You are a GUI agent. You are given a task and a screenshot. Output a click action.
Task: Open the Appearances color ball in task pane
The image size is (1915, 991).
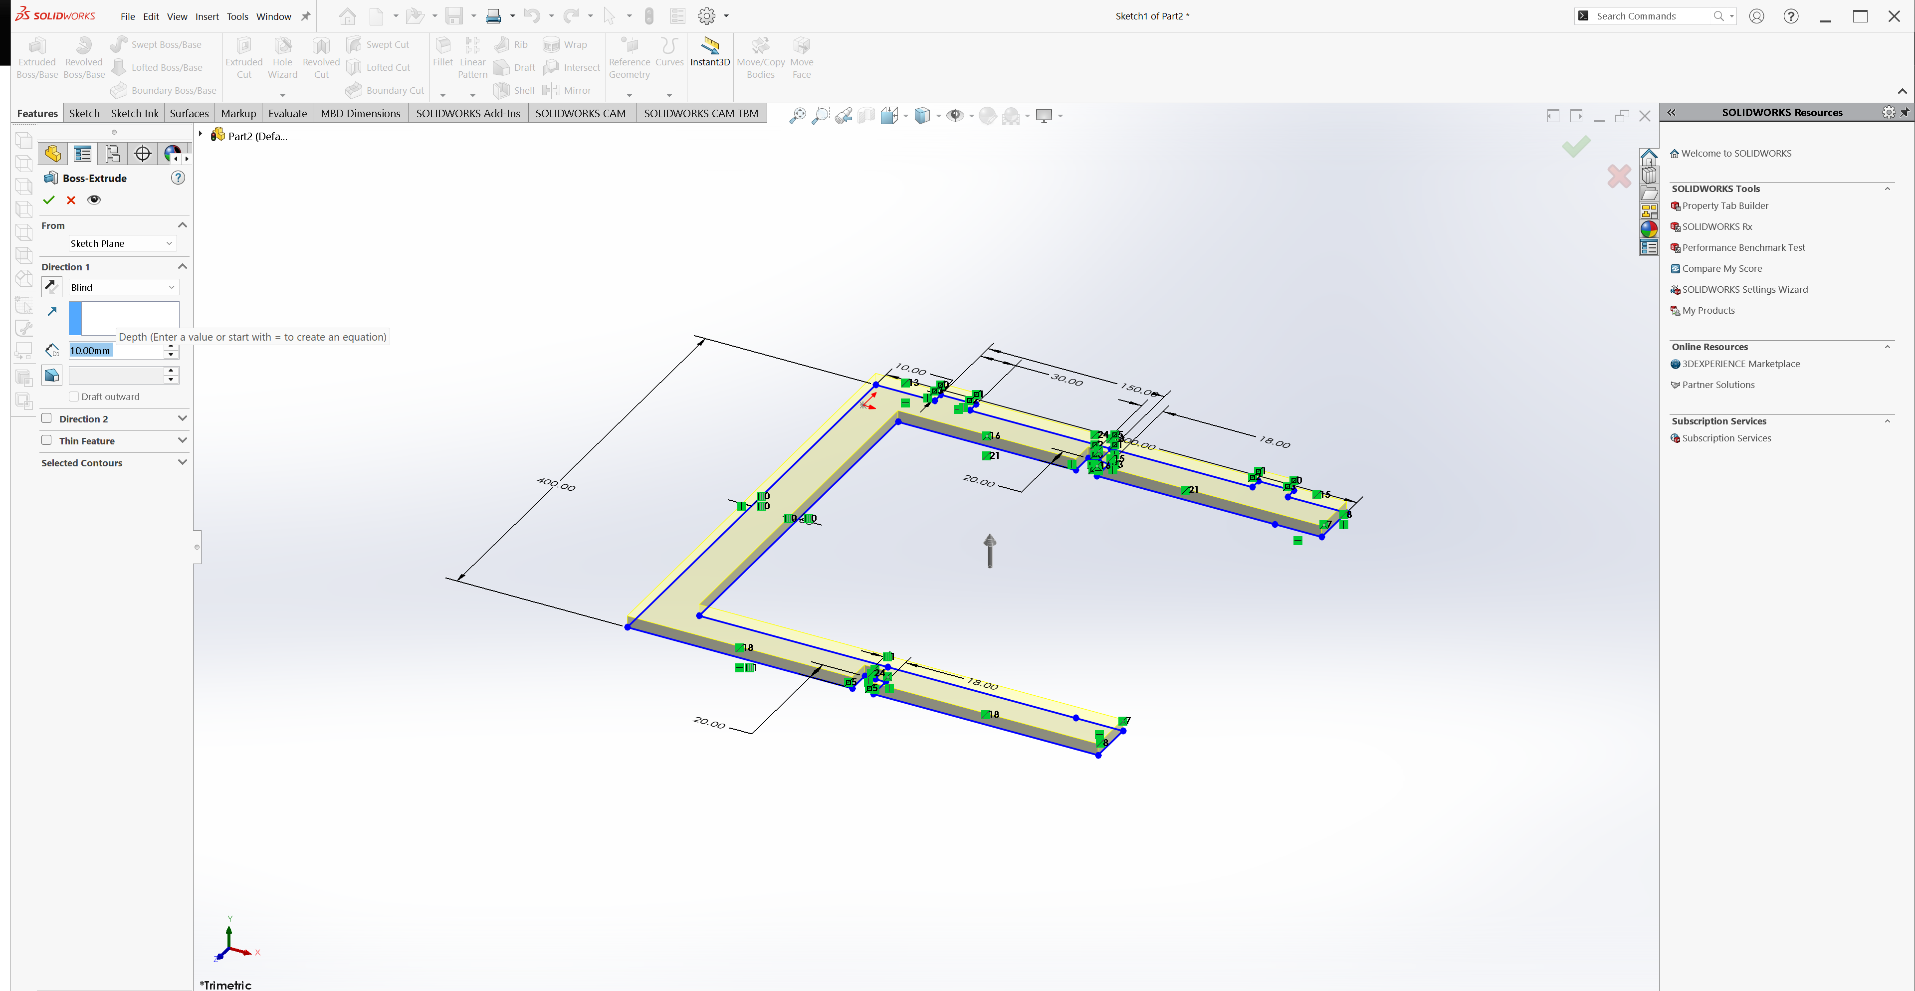1648,230
